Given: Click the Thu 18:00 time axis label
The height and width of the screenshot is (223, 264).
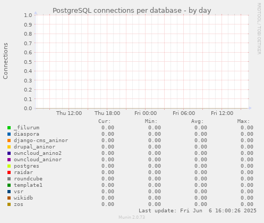Looking at the screenshot, I should [x=107, y=113].
